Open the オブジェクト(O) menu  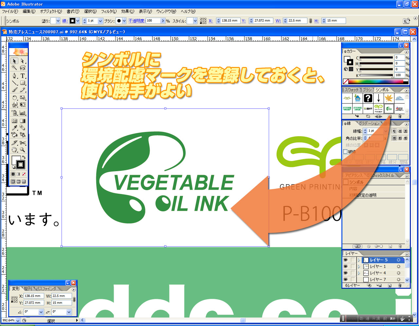coord(51,11)
